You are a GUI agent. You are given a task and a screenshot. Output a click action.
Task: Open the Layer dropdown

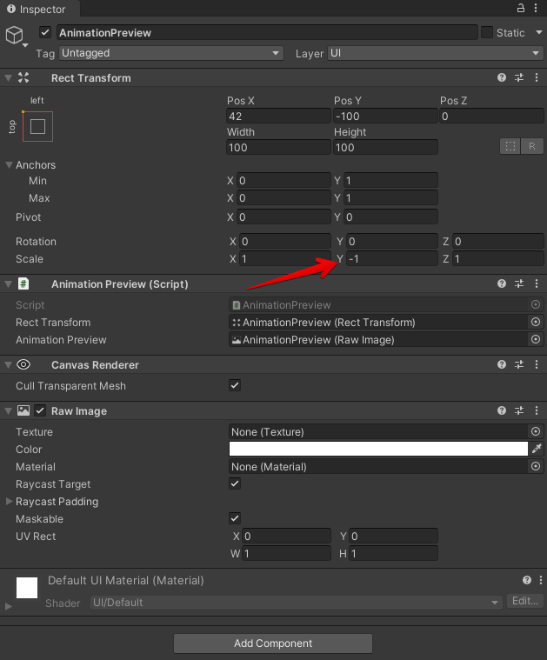[x=436, y=53]
